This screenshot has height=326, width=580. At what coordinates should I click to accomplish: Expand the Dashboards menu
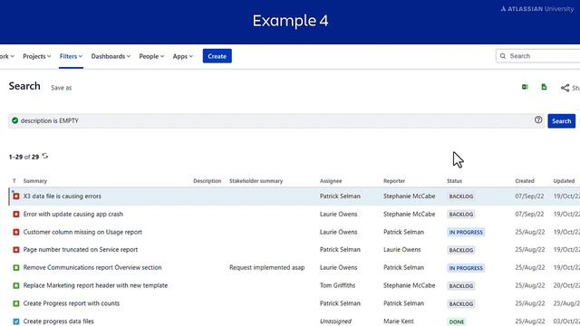pyautogui.click(x=111, y=56)
